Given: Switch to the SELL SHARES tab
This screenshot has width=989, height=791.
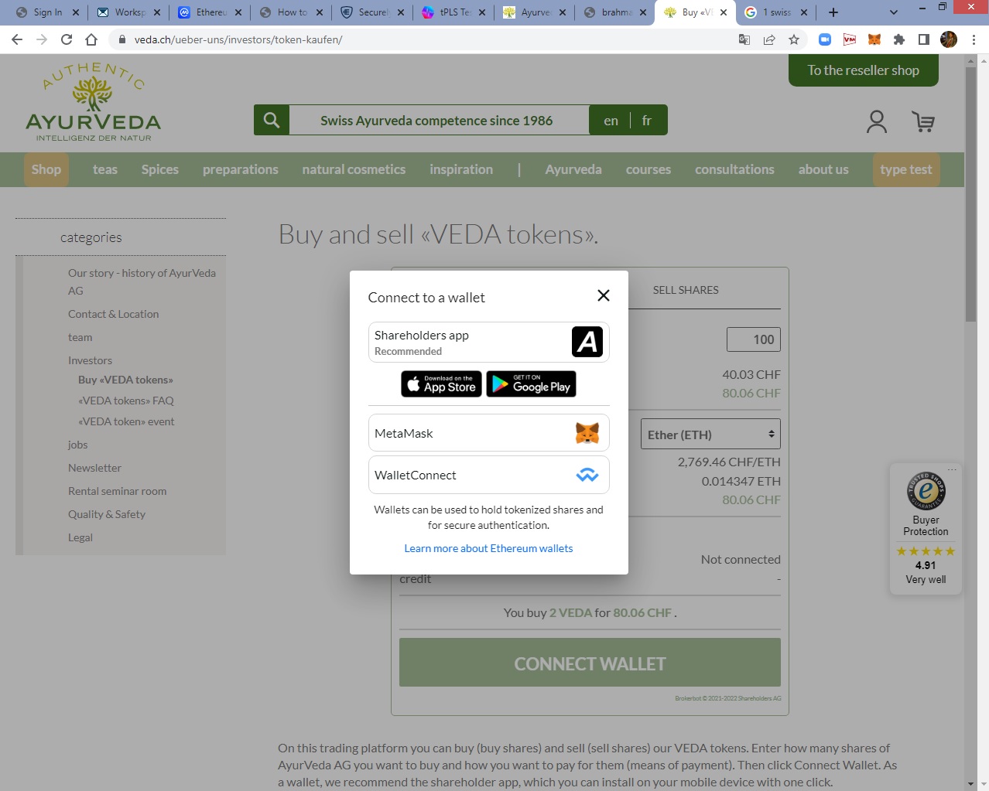Looking at the screenshot, I should tap(686, 290).
